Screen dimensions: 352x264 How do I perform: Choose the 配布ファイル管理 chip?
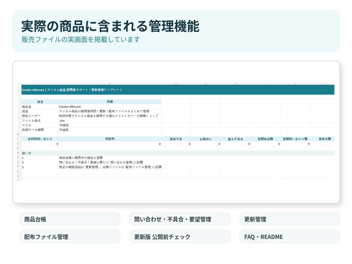click(x=70, y=236)
